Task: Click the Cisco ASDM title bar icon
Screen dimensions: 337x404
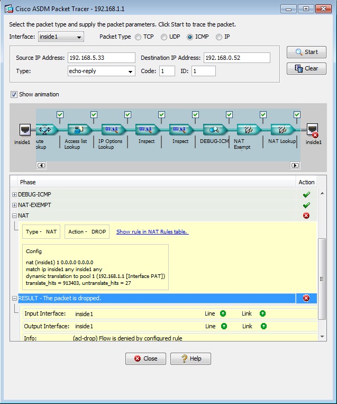Action: pyautogui.click(x=9, y=9)
